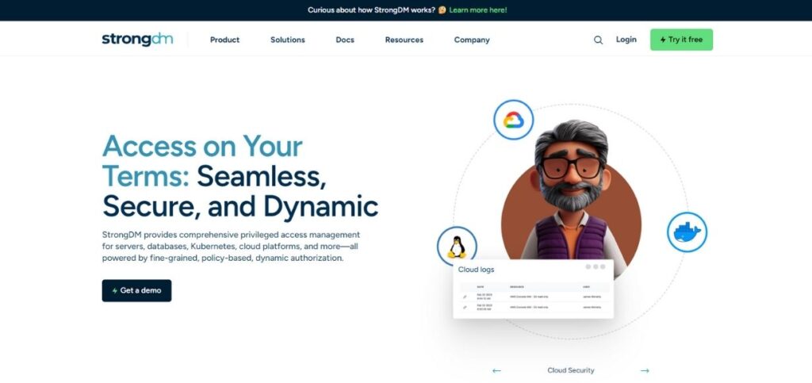
Task: Click the Cloud Security carousel label
Action: click(x=571, y=370)
